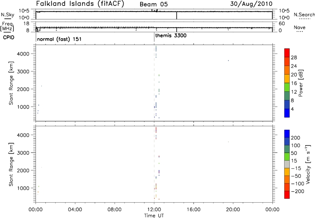Click the '28' label on the Power colorbar
315x218 pixels.
click(294, 57)
